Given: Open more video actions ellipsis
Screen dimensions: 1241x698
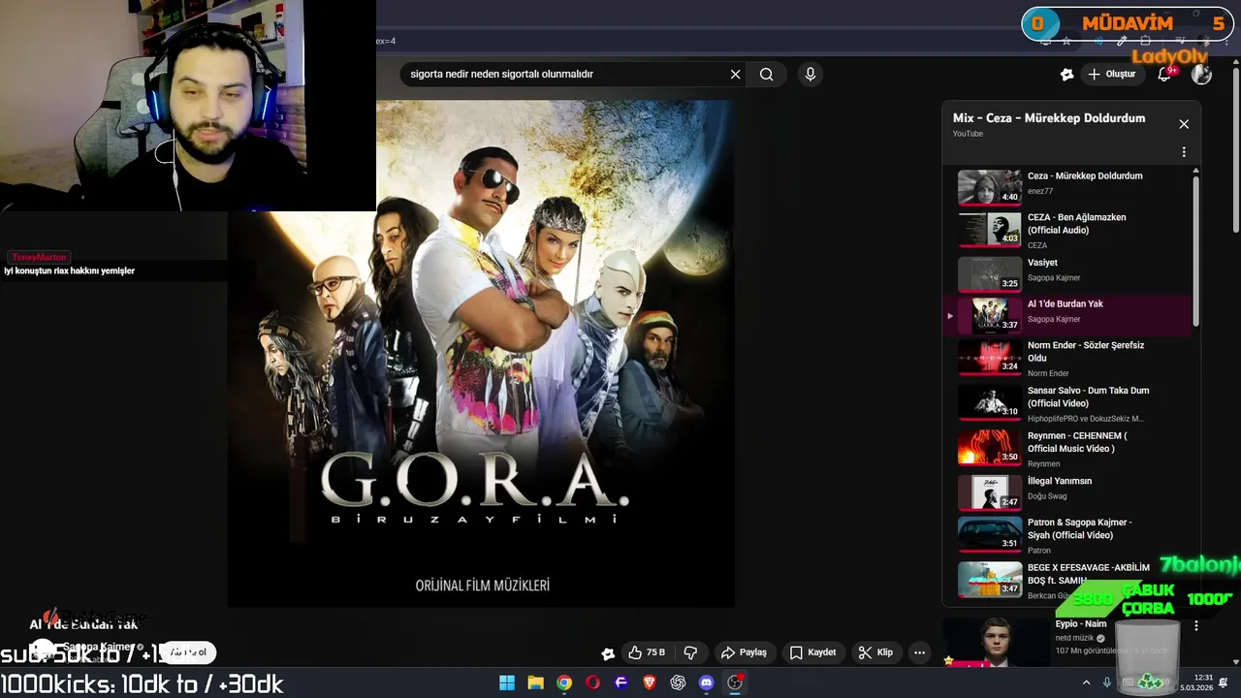Looking at the screenshot, I should pos(919,652).
